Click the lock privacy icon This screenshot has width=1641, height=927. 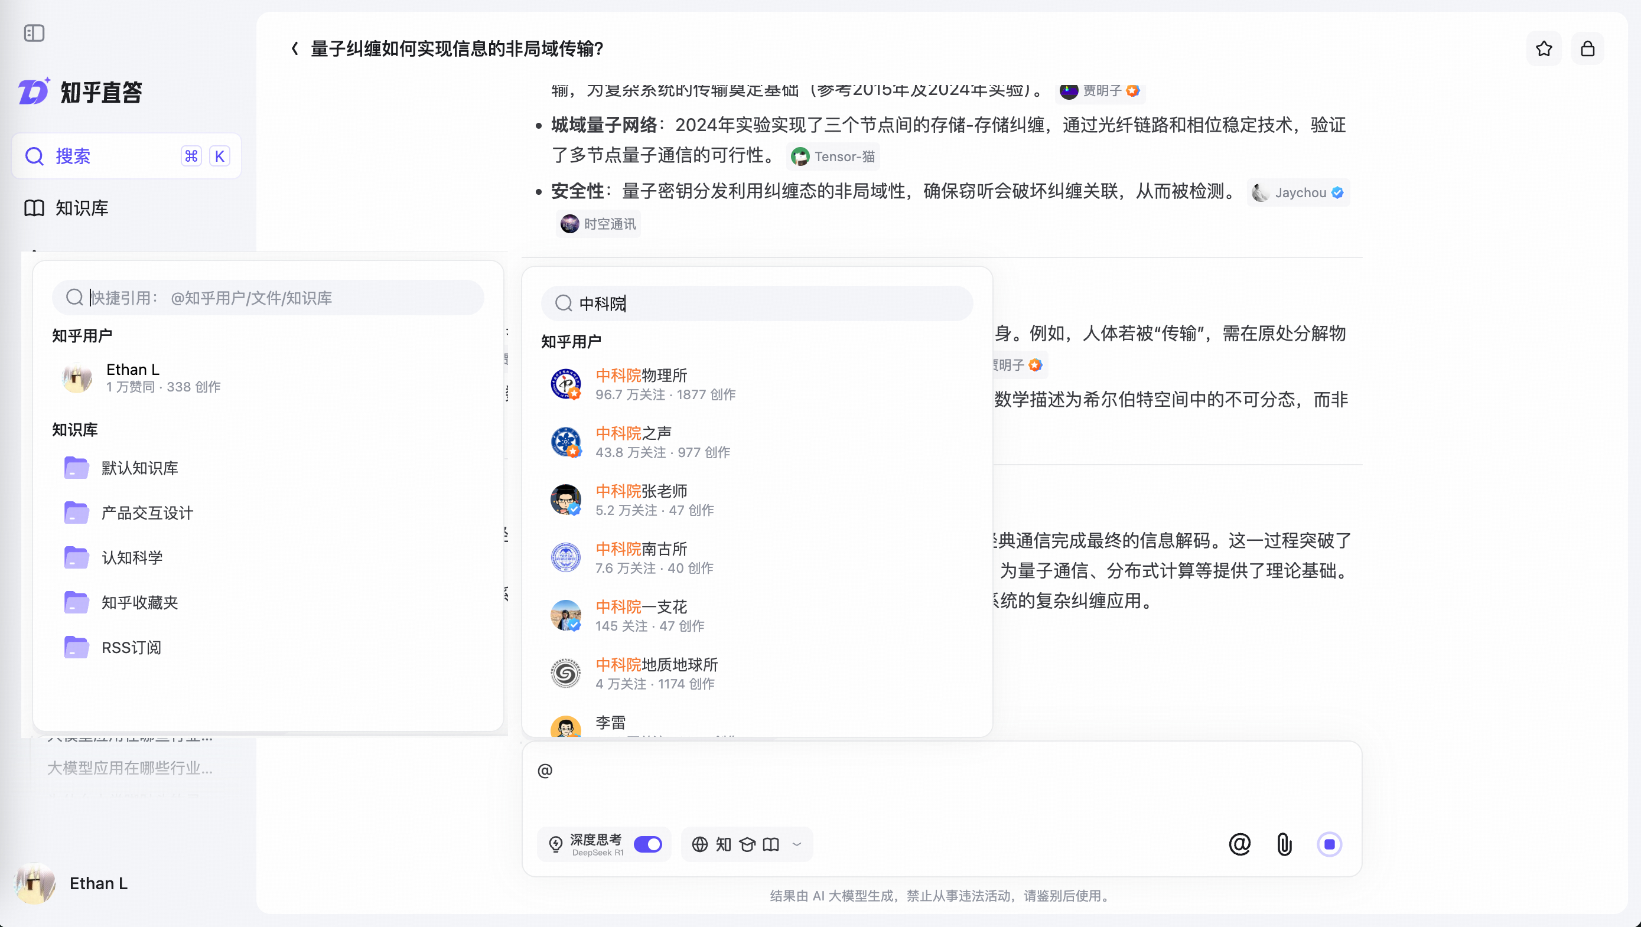click(x=1587, y=48)
